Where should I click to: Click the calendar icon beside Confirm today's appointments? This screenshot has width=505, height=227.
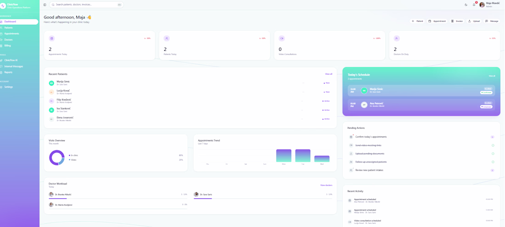click(351, 137)
